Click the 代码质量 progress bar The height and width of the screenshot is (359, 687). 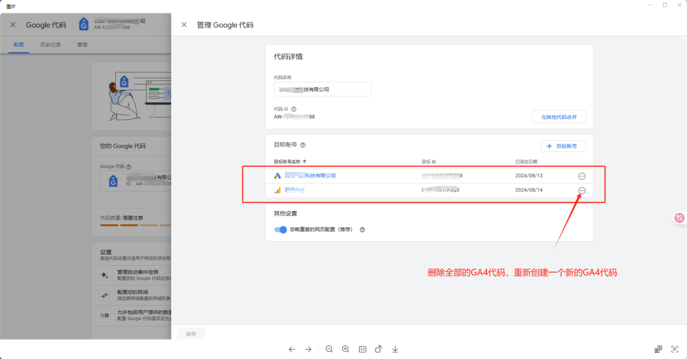click(136, 225)
